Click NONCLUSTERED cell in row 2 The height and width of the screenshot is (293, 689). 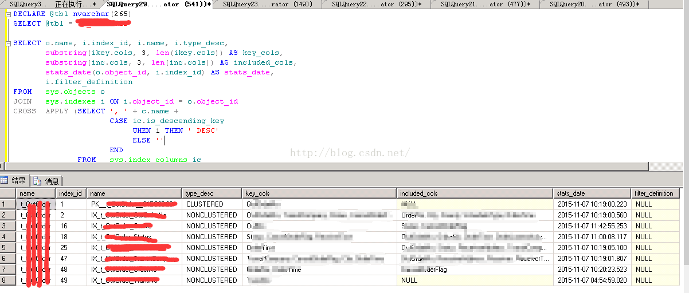(x=212, y=215)
